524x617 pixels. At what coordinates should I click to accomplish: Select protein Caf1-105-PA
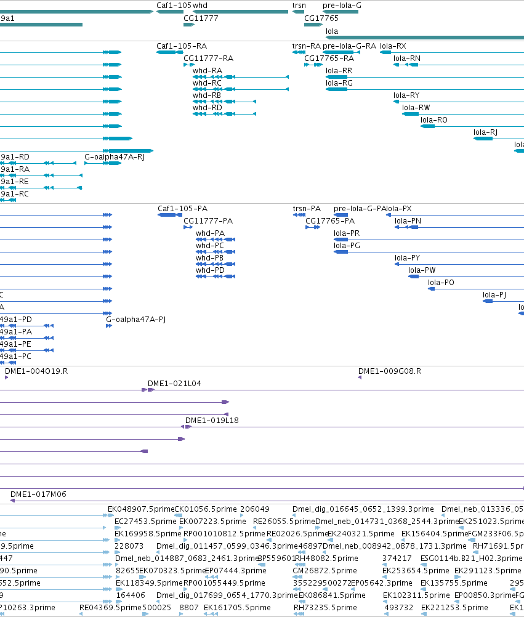point(182,209)
